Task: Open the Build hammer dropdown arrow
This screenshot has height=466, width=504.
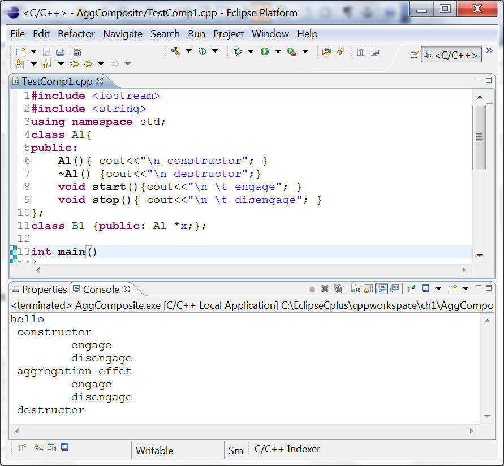Action: click(189, 51)
